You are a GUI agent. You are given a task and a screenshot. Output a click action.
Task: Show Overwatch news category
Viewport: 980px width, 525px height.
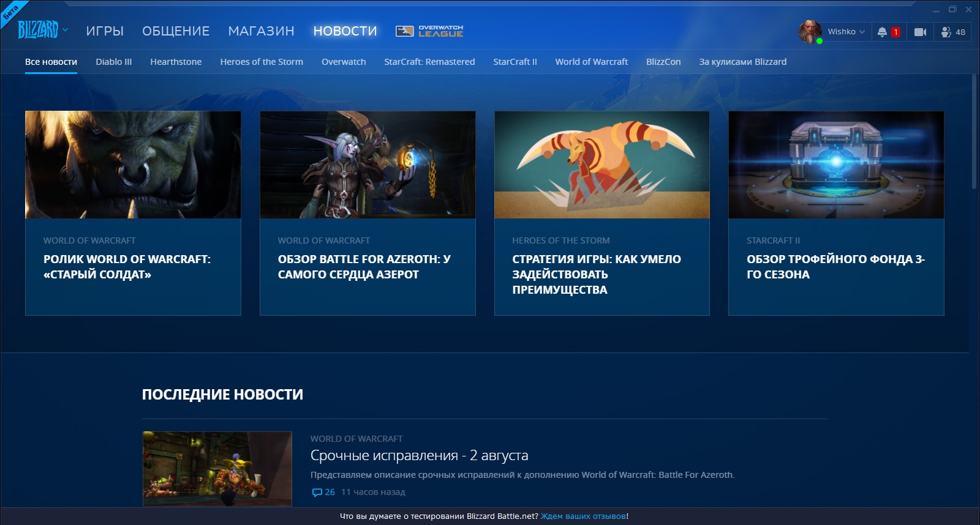point(344,62)
